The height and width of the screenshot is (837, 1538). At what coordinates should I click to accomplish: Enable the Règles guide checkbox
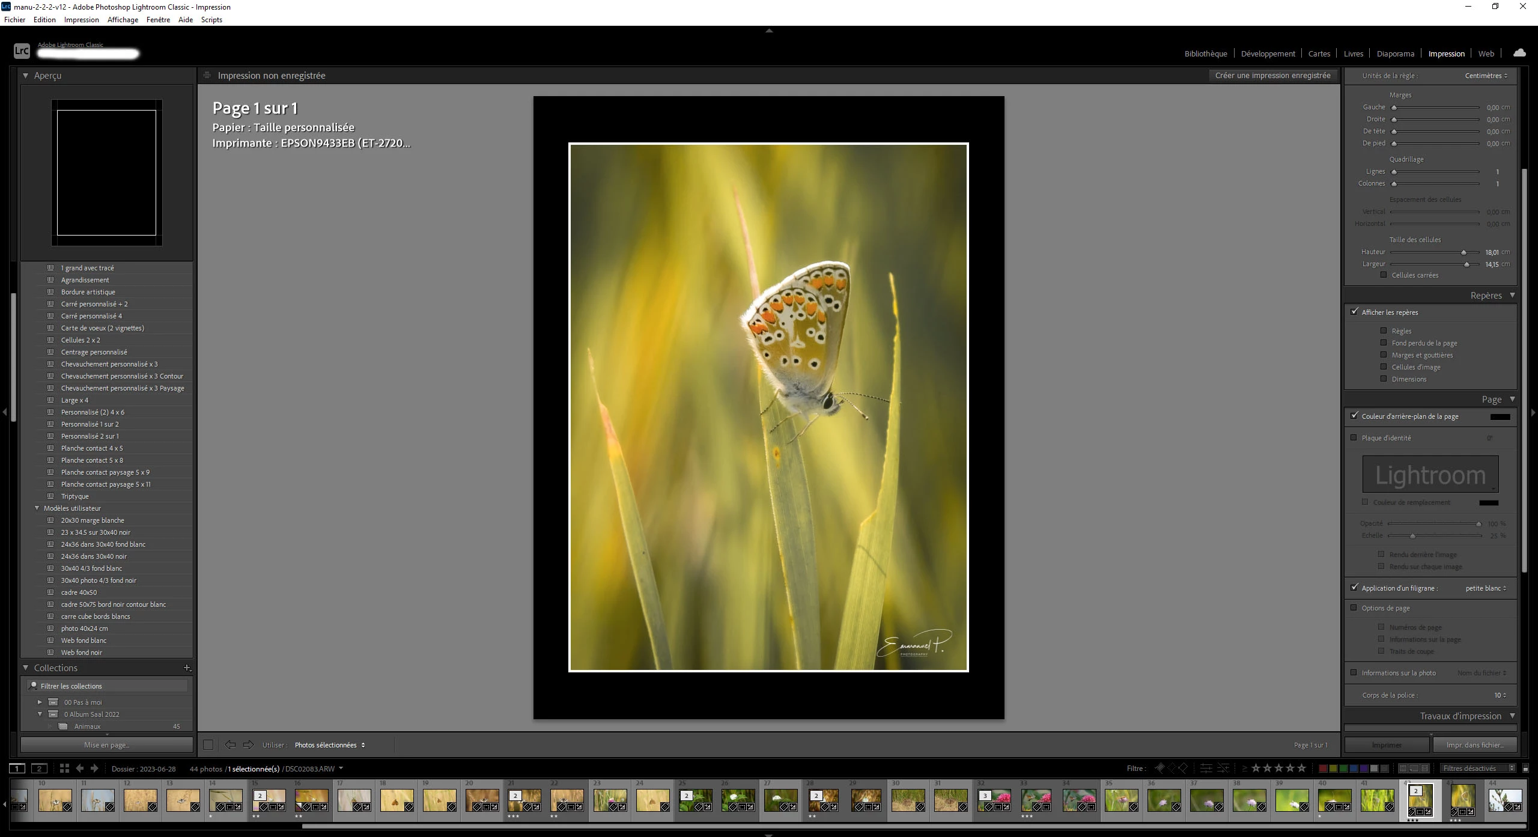1384,330
